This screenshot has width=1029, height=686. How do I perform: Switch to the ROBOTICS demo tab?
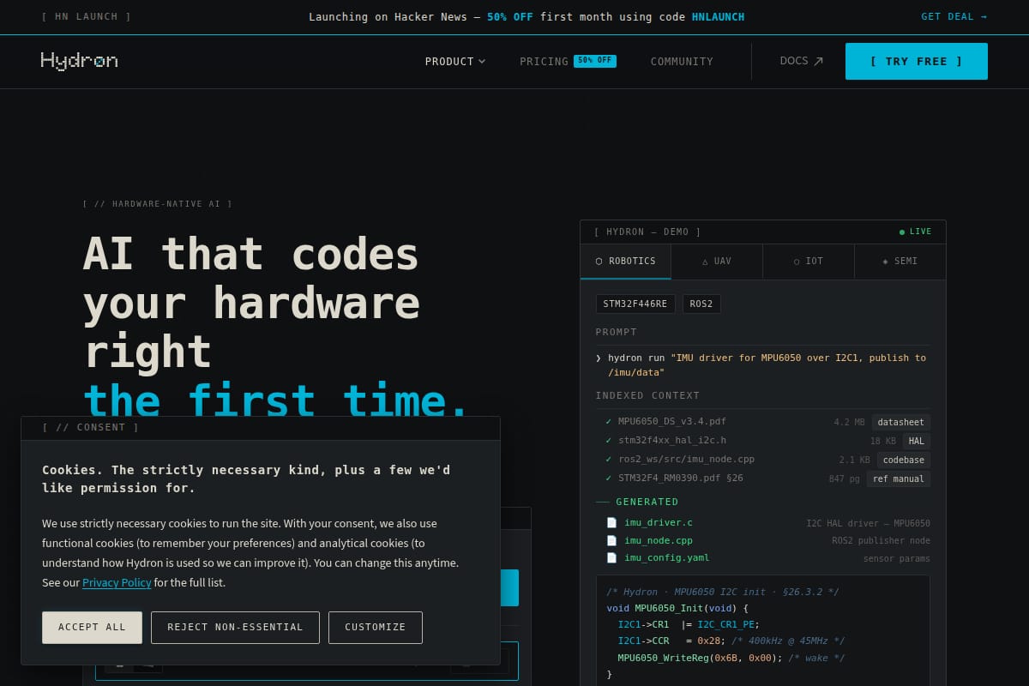pyautogui.click(x=626, y=262)
